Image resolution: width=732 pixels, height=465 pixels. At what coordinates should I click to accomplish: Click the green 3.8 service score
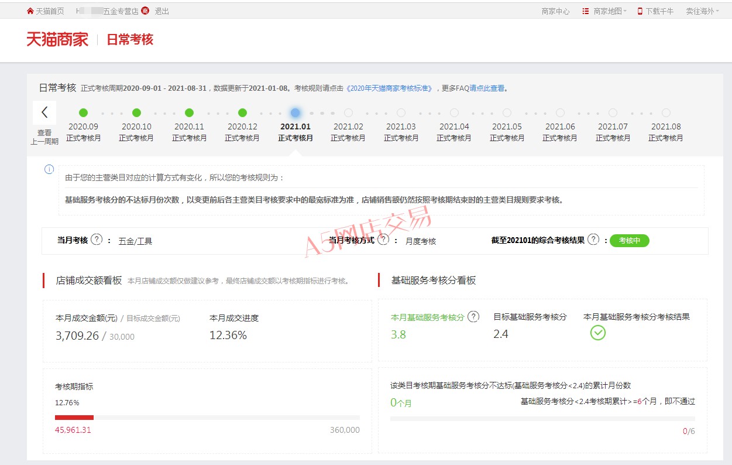(x=398, y=335)
